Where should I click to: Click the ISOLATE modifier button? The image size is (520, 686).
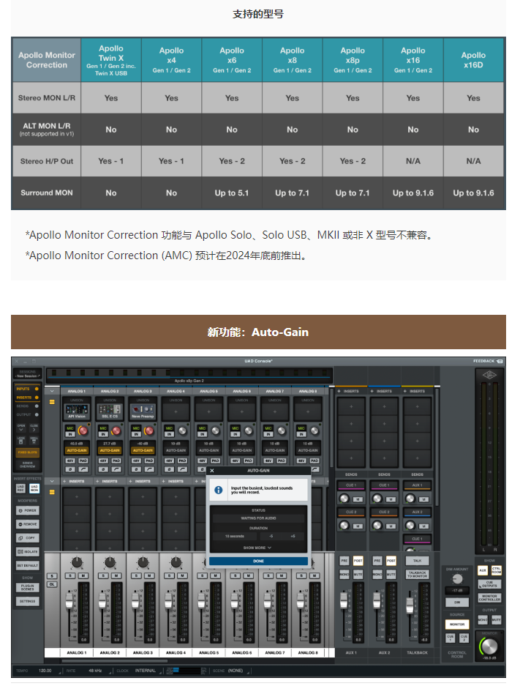[28, 552]
